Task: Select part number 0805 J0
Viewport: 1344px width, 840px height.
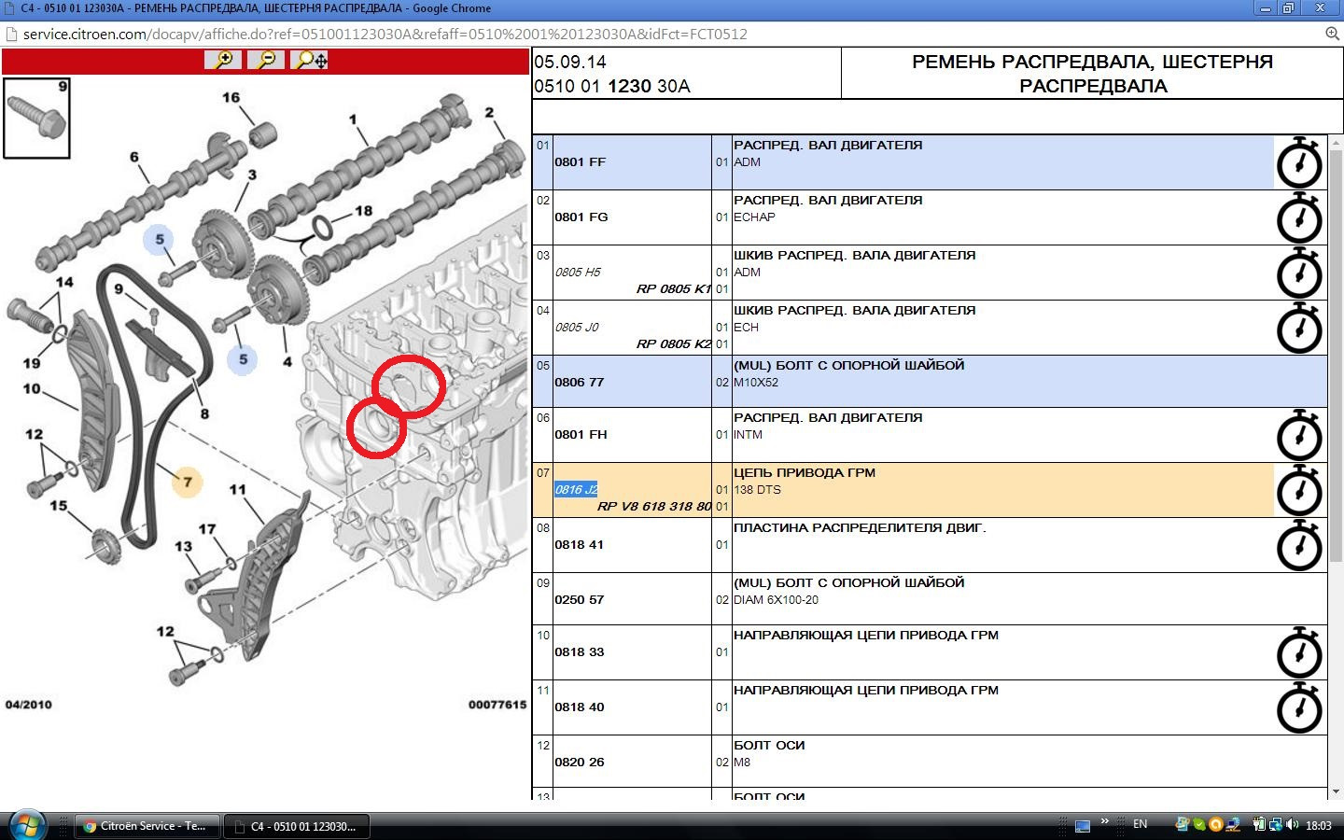Action: [577, 328]
